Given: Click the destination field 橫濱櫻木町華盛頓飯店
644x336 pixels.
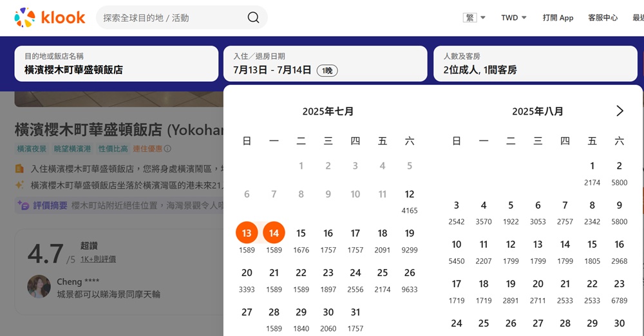Looking at the screenshot, I should (x=116, y=64).
